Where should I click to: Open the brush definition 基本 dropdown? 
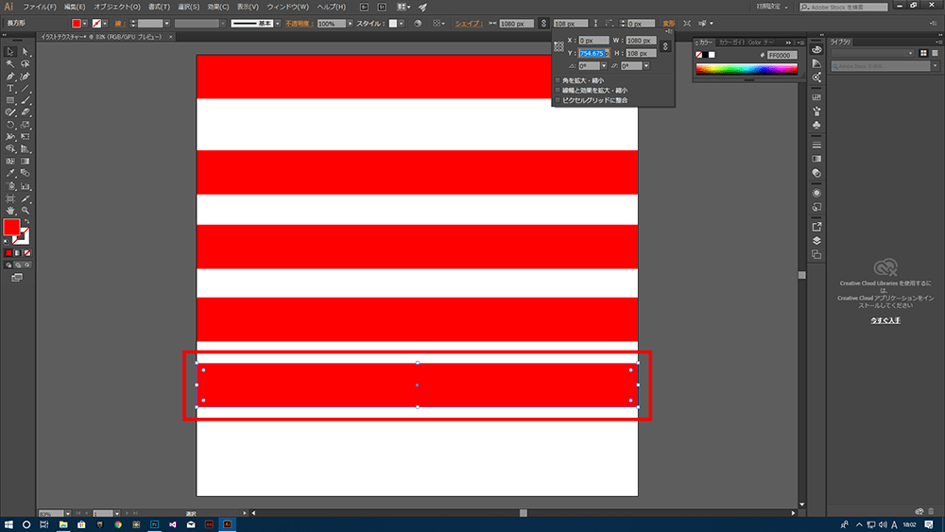click(x=277, y=24)
